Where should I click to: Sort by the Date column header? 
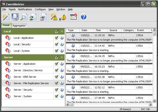tap(86, 30)
